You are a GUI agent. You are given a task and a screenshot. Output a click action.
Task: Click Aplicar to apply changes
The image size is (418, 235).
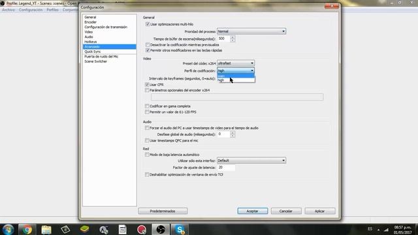click(x=319, y=211)
